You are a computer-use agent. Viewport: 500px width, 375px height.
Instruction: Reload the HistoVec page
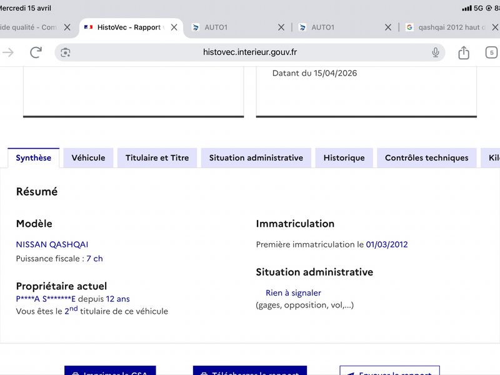click(36, 52)
